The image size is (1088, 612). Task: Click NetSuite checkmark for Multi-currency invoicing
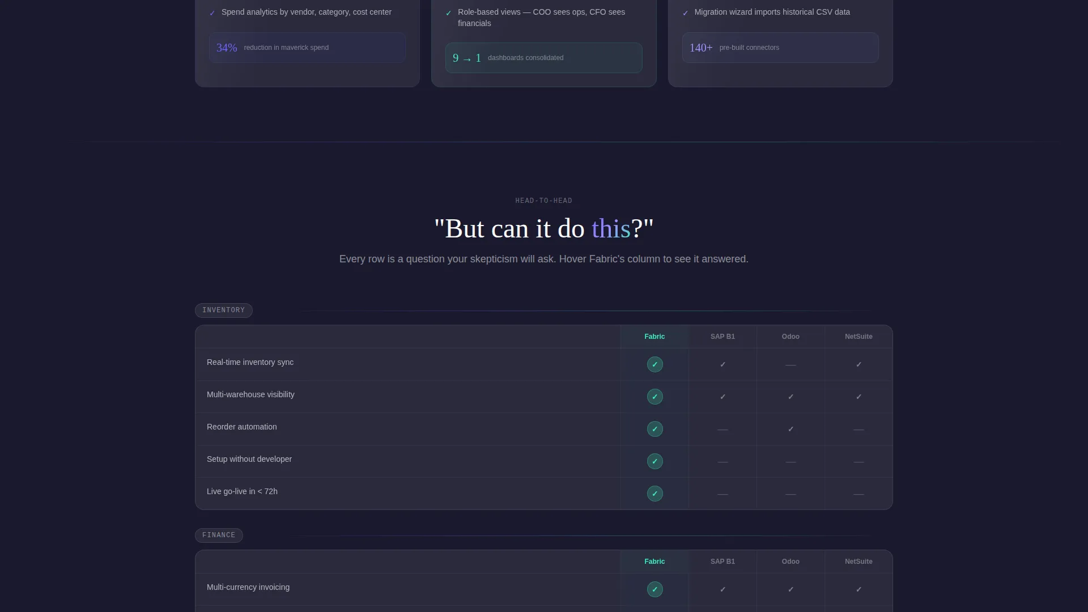(x=858, y=589)
